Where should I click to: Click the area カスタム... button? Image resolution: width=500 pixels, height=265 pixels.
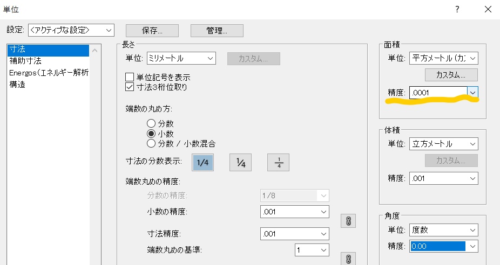pyautogui.click(x=451, y=75)
